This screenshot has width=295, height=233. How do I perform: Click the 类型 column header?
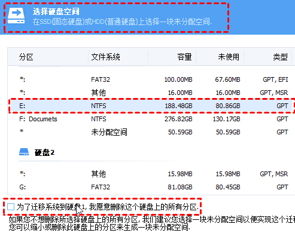pyautogui.click(x=280, y=57)
